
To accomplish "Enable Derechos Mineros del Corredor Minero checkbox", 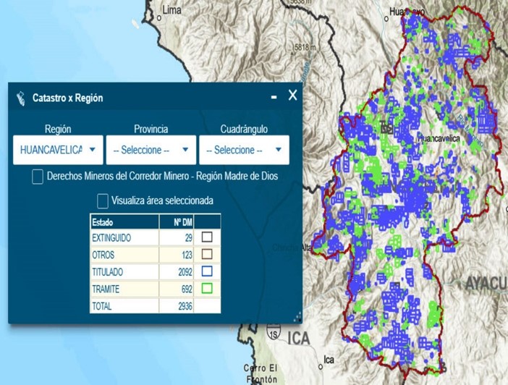I will point(38,177).
